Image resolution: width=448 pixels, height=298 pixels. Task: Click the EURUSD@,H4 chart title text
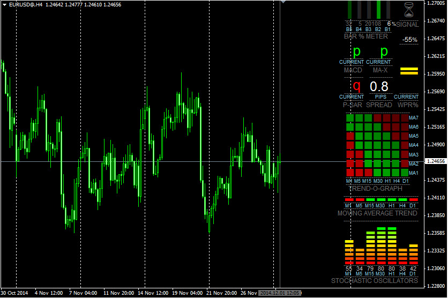pyautogui.click(x=26, y=5)
